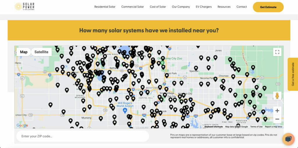Zoom in on the map
The width and height of the screenshot is (298, 148).
(x=277, y=110)
